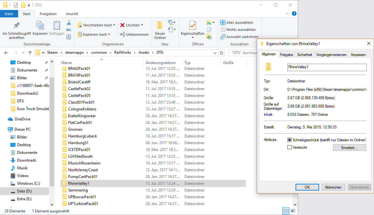
Task: Switch to details view icon in status bar
Action: (286, 211)
